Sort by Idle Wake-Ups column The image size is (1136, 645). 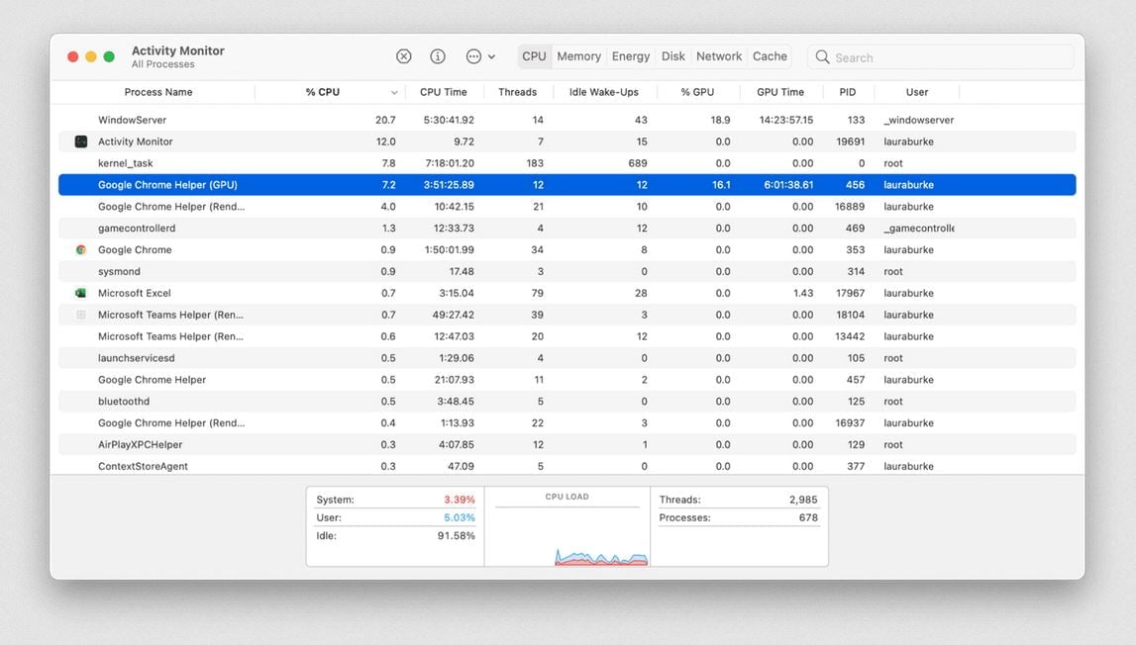click(x=603, y=92)
